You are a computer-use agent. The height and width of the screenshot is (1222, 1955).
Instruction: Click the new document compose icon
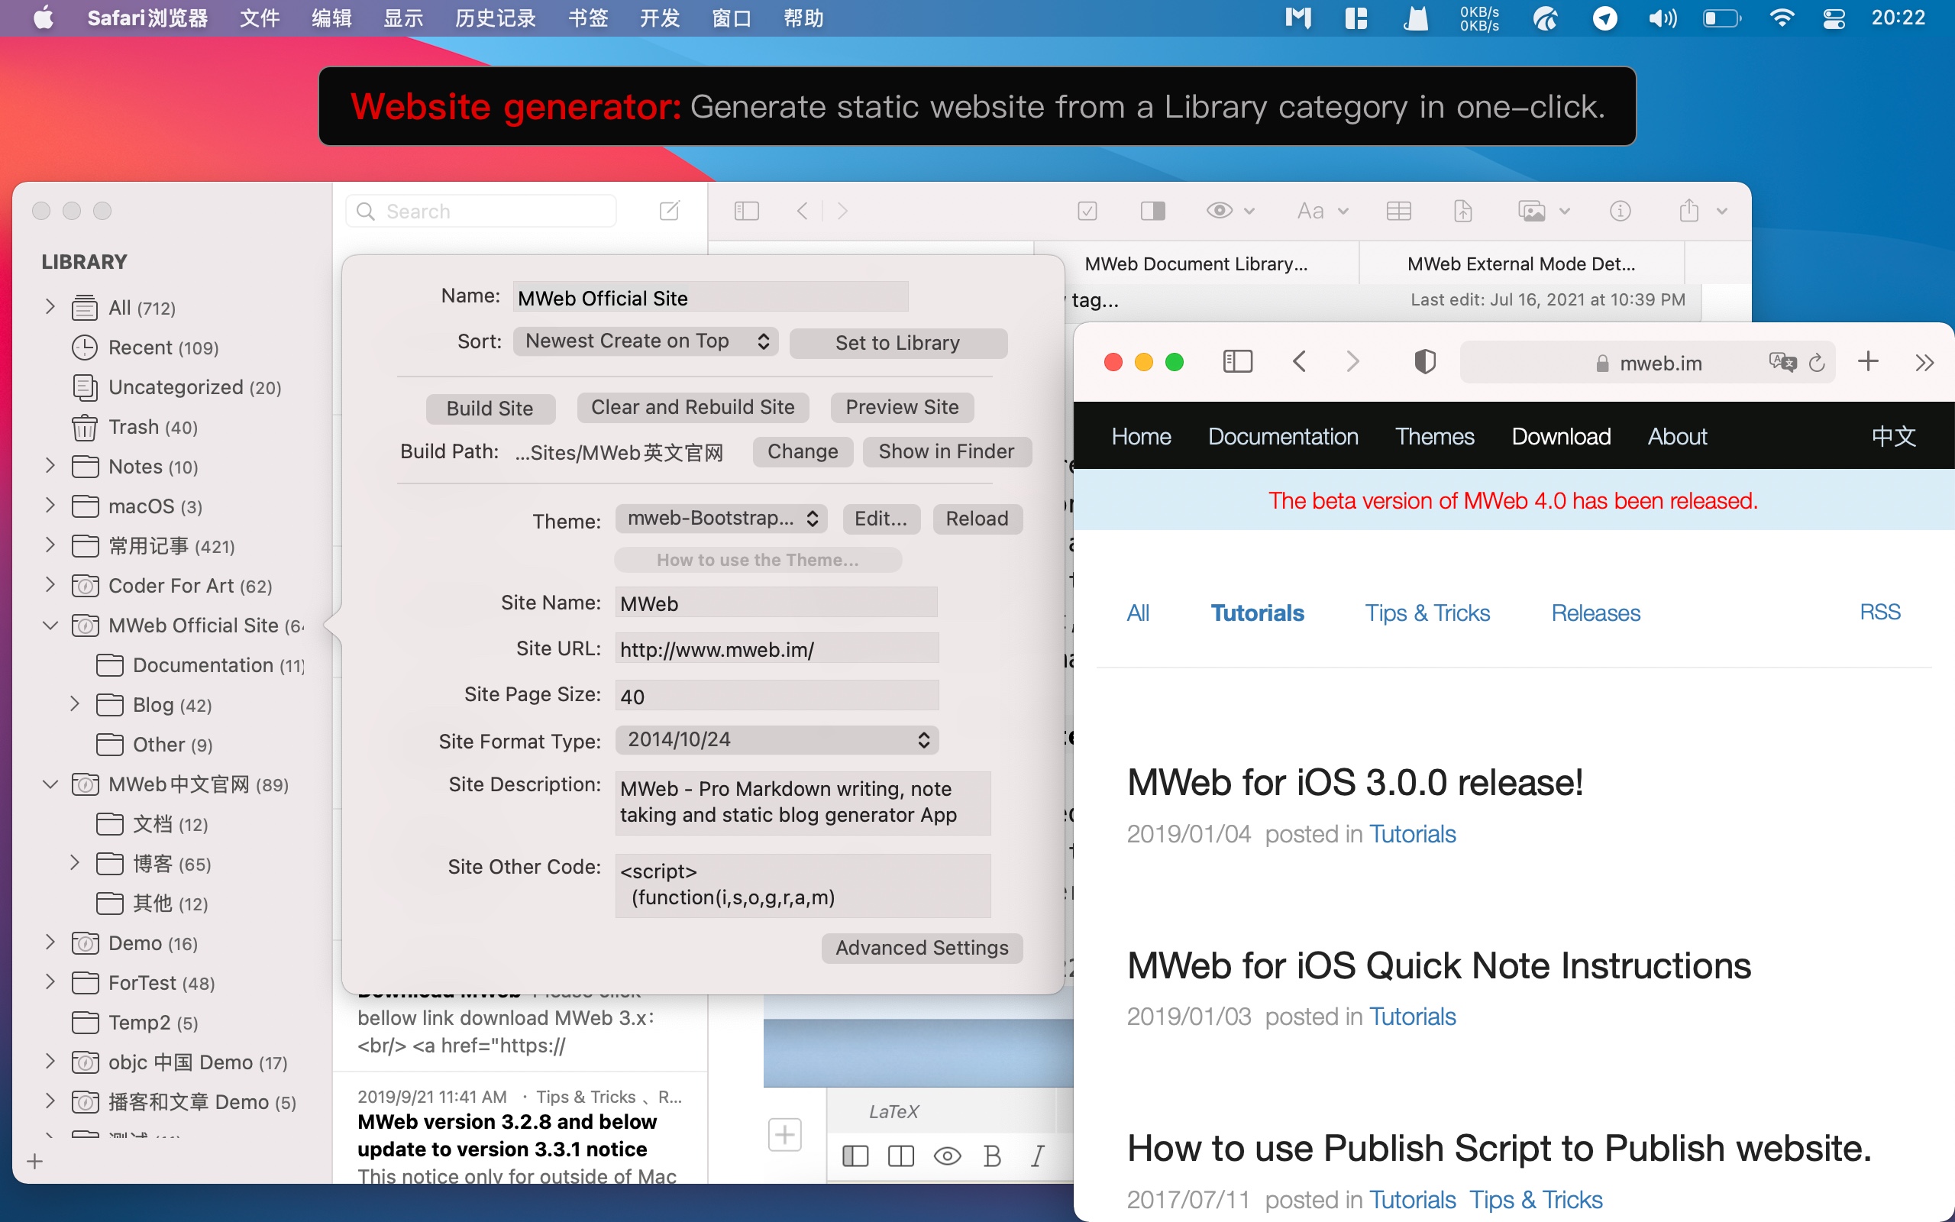(669, 211)
